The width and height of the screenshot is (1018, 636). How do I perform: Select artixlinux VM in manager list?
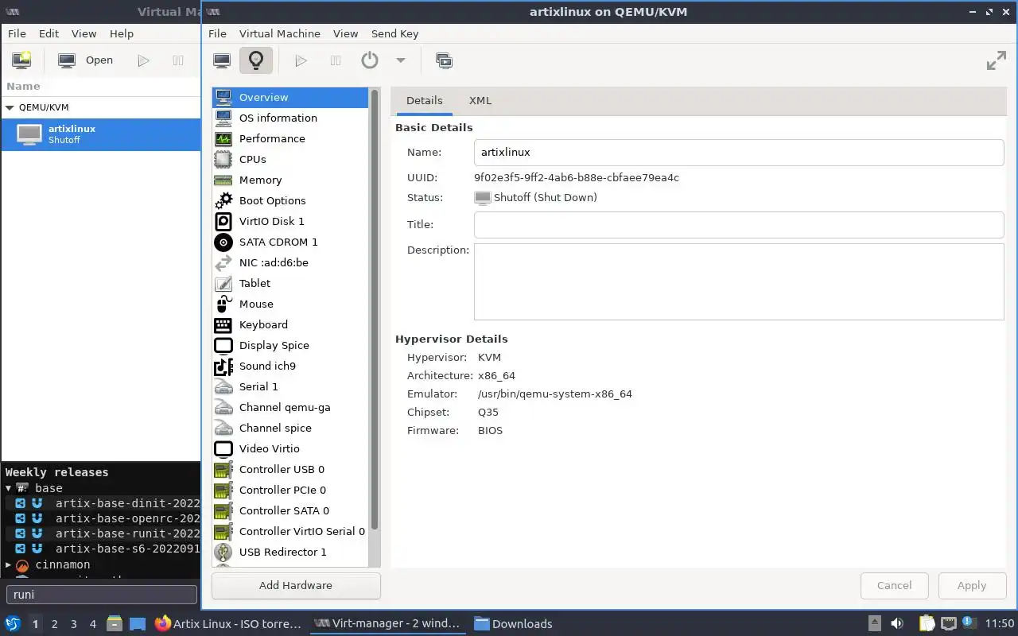click(100, 134)
